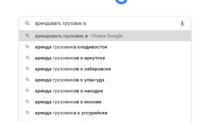The image size is (210, 122).
Task: Click magnifier icon next to москве suggestion
Action: point(28,102)
